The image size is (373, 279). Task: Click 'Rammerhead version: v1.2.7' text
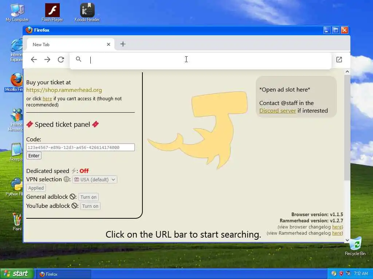[311, 221]
